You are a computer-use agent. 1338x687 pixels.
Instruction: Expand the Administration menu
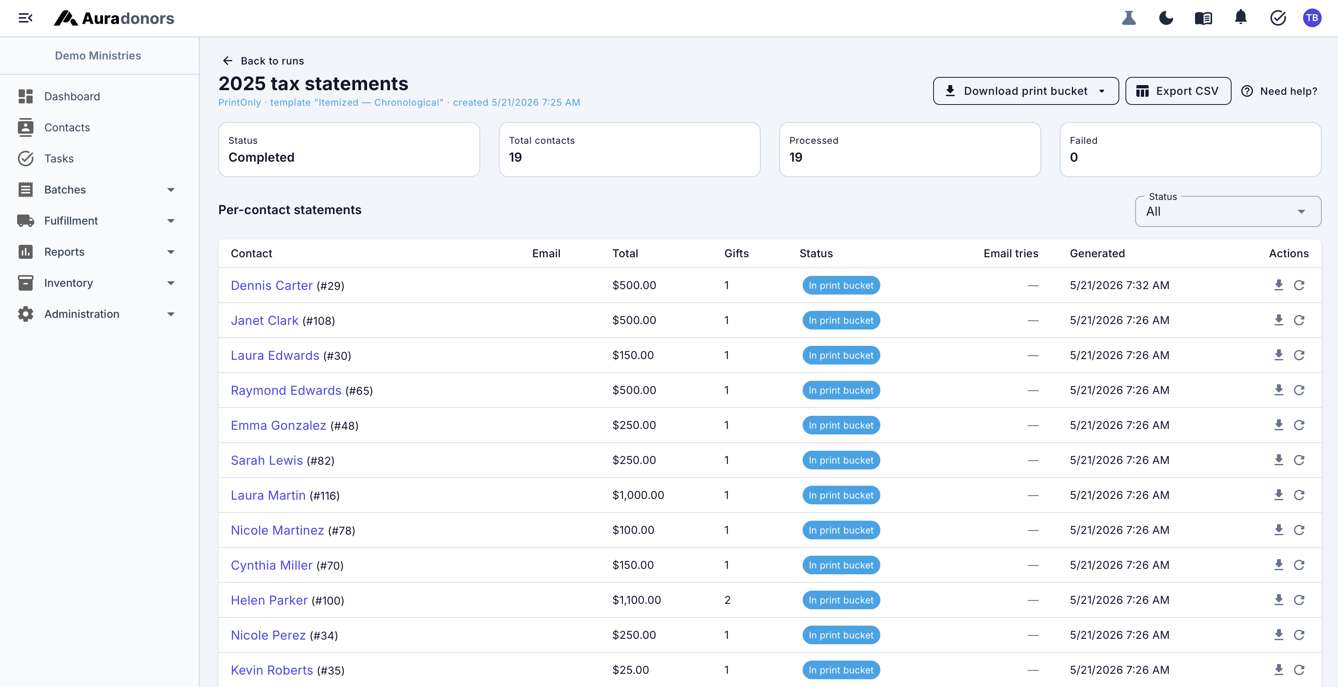coord(171,314)
